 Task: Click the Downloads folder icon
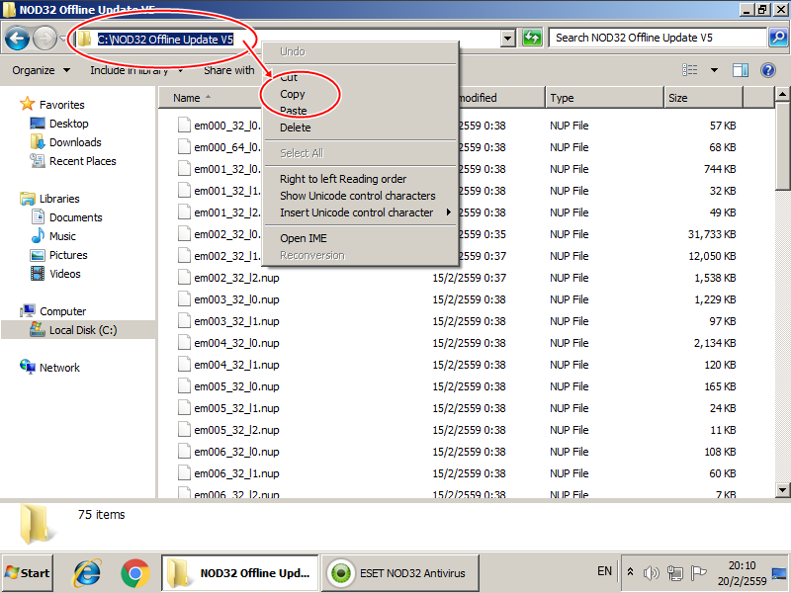38,141
